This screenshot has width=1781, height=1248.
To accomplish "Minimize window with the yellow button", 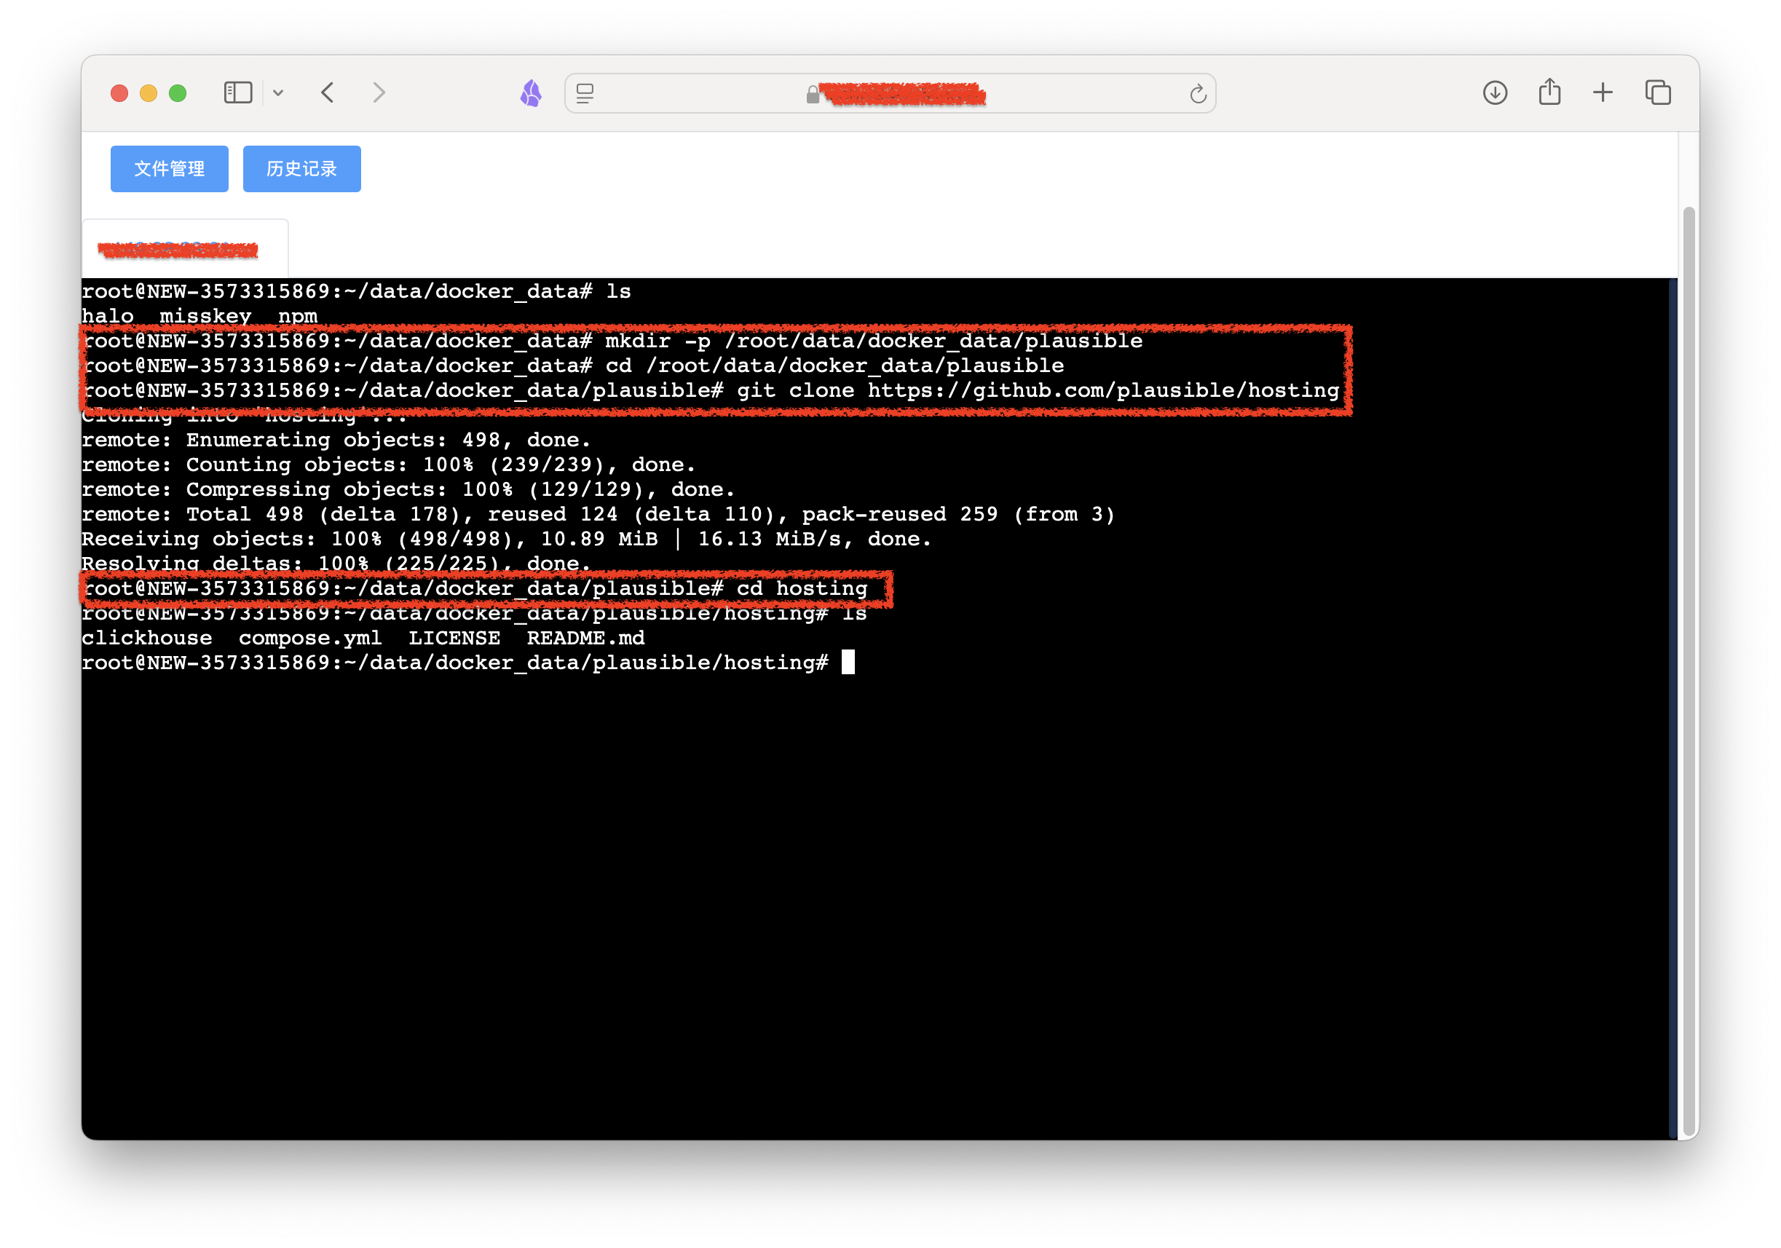I will [x=148, y=93].
